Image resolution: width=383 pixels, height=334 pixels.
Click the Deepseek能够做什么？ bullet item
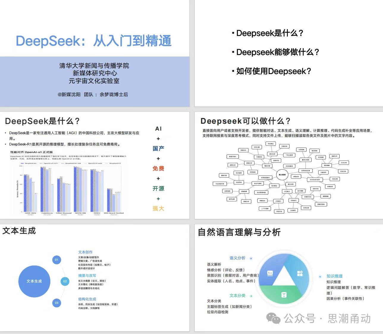[277, 52]
